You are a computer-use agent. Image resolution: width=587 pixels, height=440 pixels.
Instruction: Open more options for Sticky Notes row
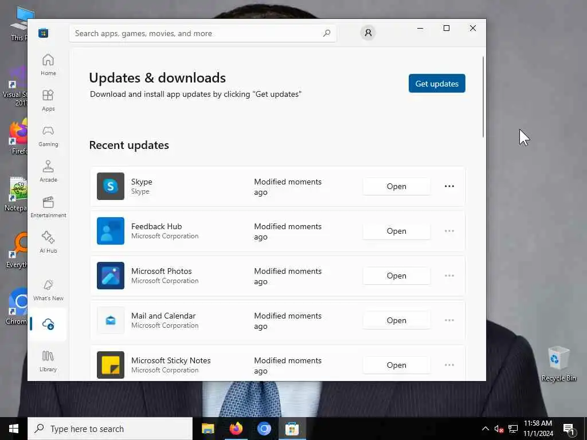tap(449, 365)
